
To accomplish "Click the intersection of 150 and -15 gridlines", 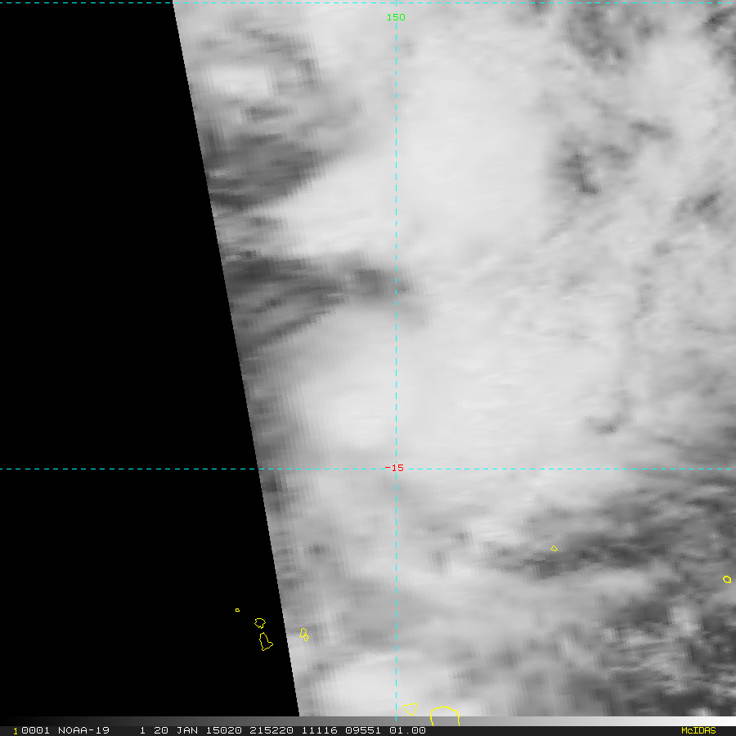I will (396, 469).
